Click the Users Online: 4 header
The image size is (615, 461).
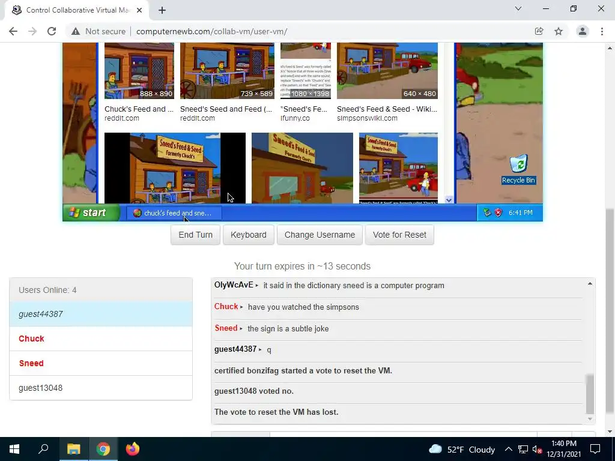(x=101, y=290)
